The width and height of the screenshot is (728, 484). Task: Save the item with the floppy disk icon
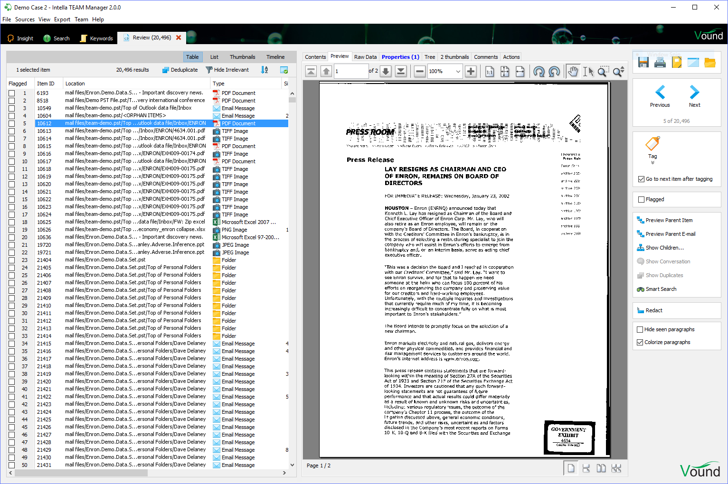click(x=643, y=63)
